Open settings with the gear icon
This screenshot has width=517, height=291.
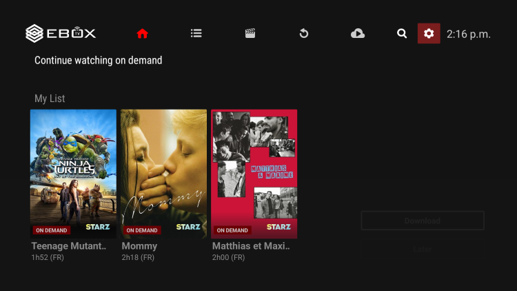click(x=429, y=33)
